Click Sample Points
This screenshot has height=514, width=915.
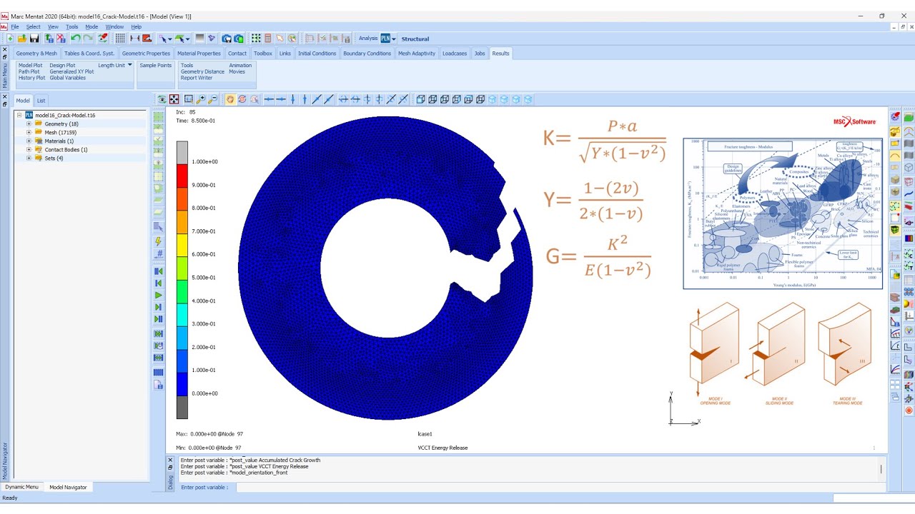[x=156, y=65]
